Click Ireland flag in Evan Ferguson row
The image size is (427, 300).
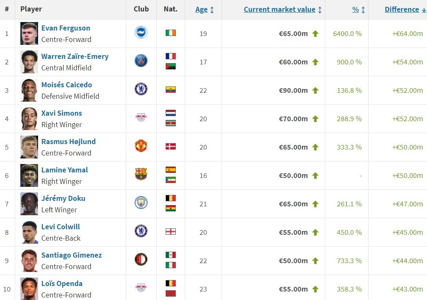click(171, 33)
